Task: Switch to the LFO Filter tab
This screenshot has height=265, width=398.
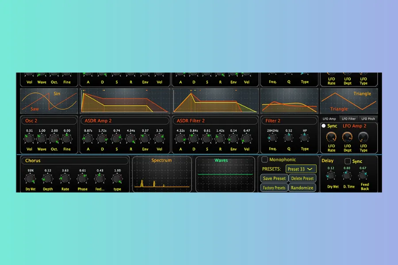Action: (349, 119)
